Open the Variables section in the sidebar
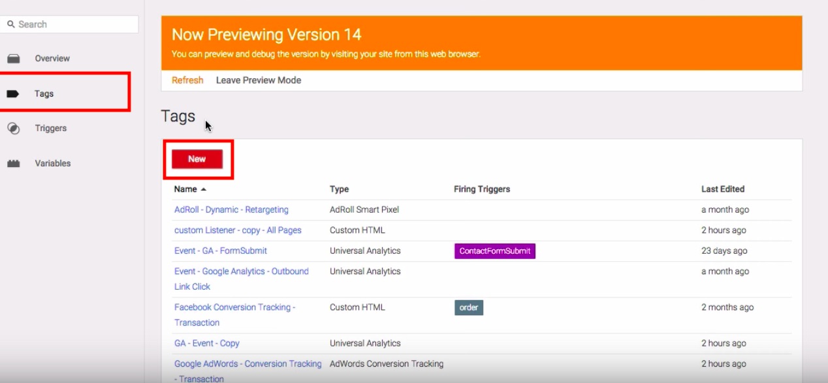The image size is (828, 383). 52,164
